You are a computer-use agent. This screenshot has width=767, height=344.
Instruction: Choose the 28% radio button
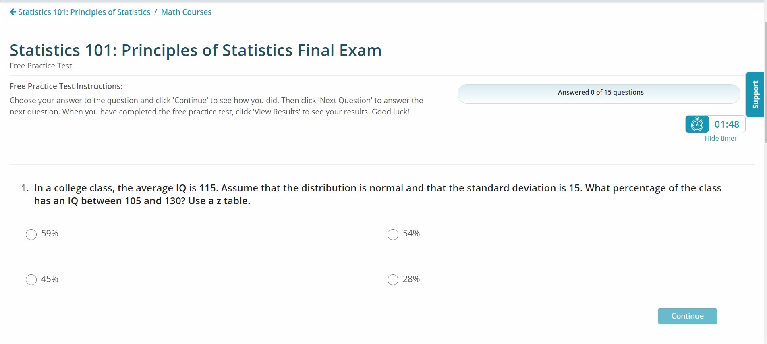tap(393, 280)
